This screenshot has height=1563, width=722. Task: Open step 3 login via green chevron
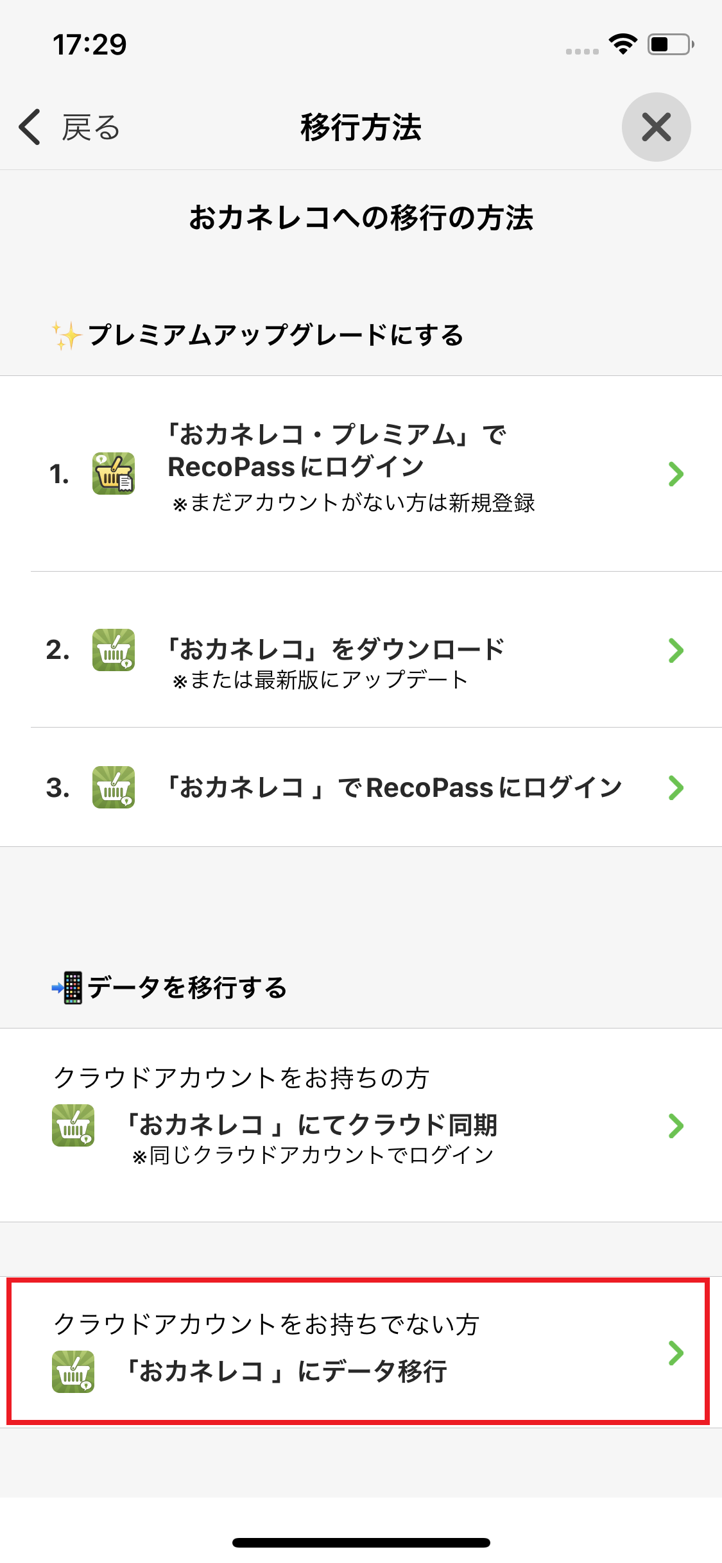tap(676, 788)
